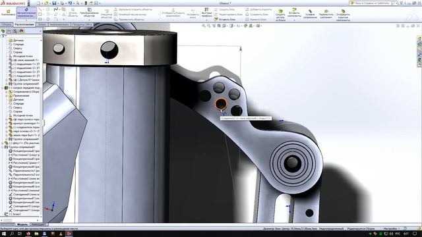
Task: Click Вставить компоненты in the ribbon
Action: (294, 13)
